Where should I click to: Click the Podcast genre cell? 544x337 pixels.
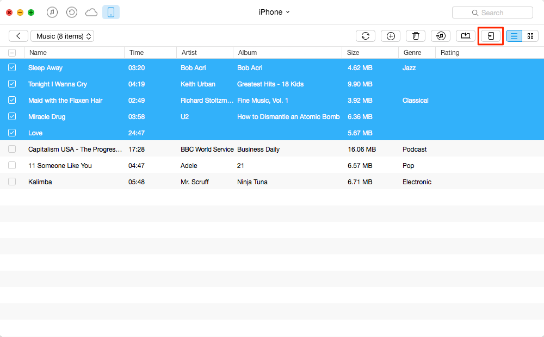coord(415,149)
